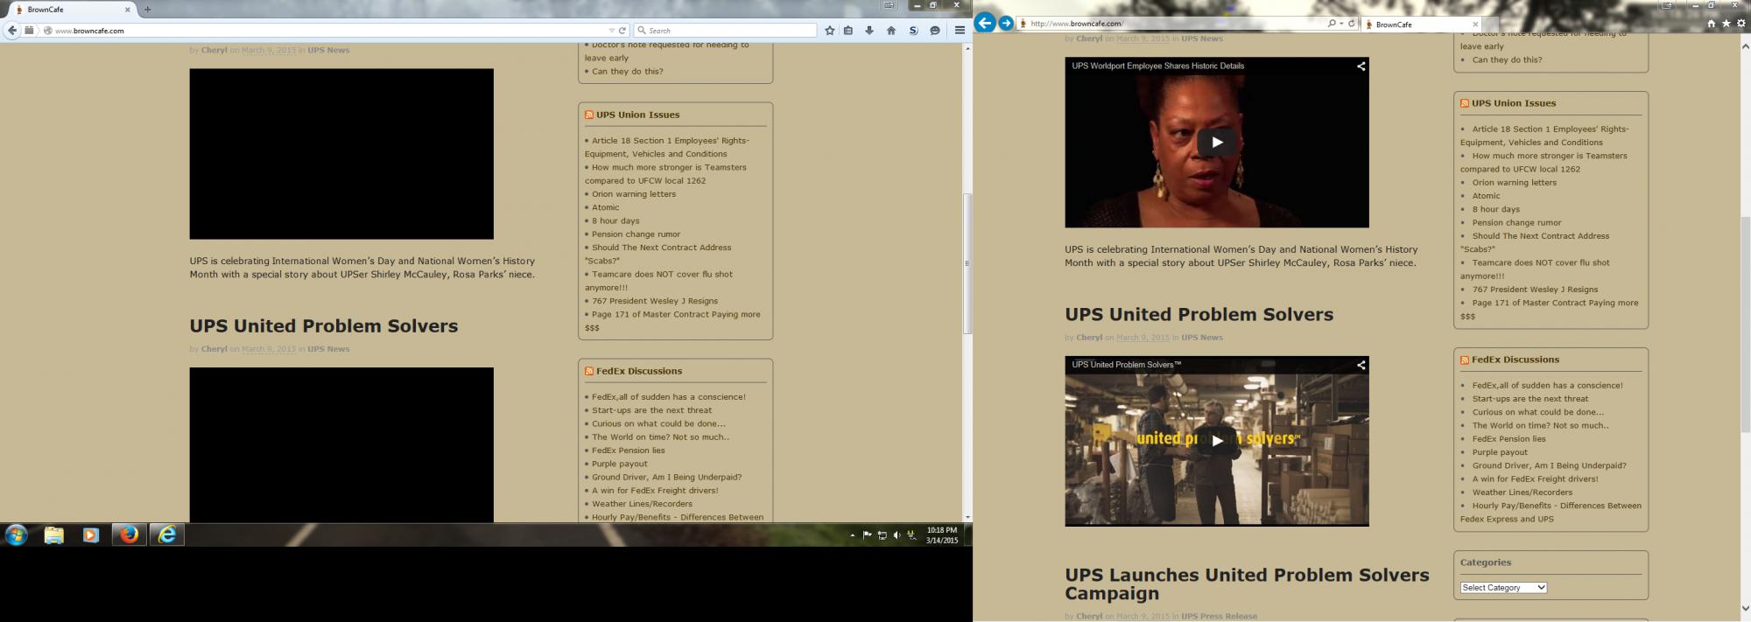Open the Internet Explorer address dropdown arrow
This screenshot has width=1751, height=622.
click(x=1341, y=24)
